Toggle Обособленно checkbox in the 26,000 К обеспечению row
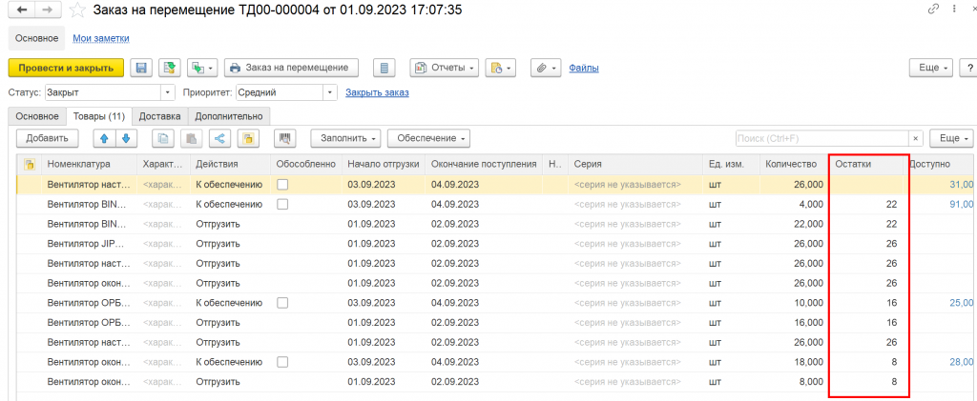This screenshot has width=977, height=401. 282,185
